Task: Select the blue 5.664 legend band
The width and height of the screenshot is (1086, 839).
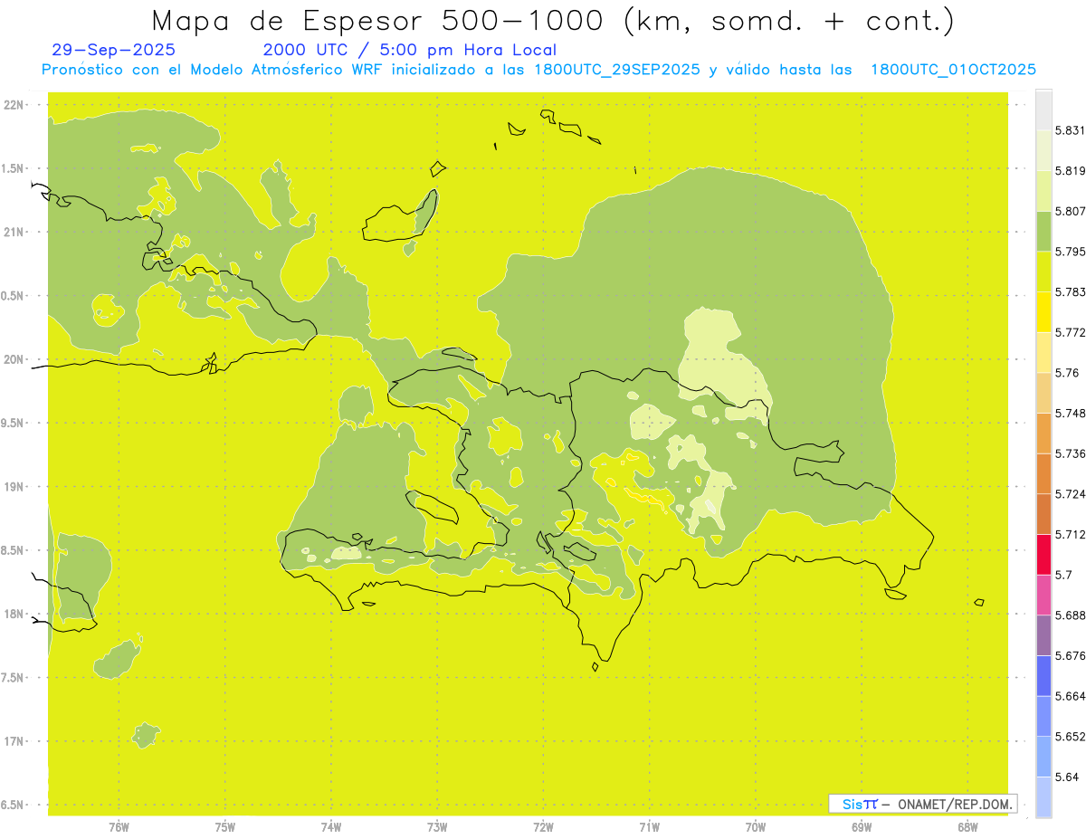Action: [1043, 676]
